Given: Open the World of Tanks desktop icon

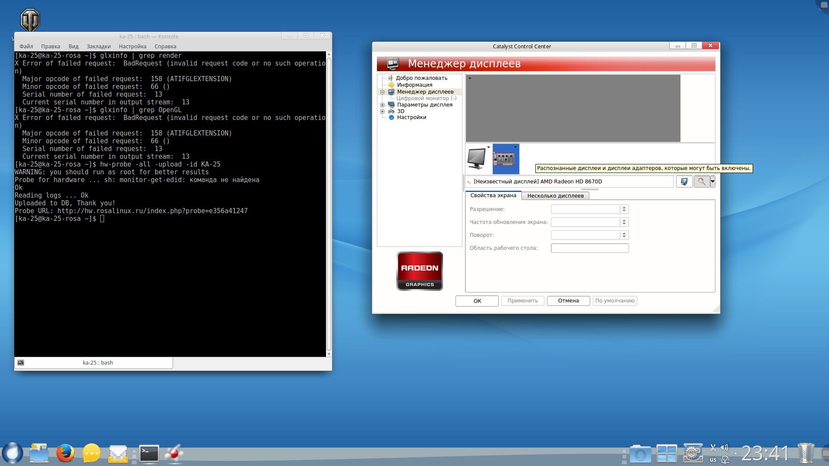Looking at the screenshot, I should (30, 20).
